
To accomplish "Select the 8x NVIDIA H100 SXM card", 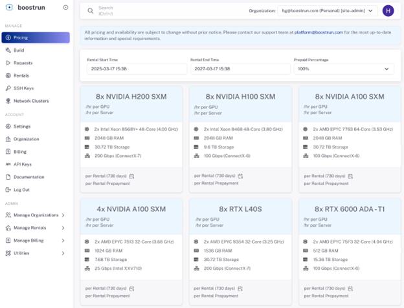I will (241, 97).
